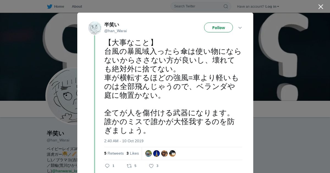Click the reply speech bubble icon
Screen dimensions: 330x173
pos(107,166)
